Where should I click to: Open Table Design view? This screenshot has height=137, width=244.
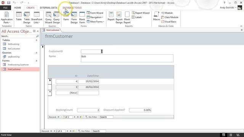(x=27, y=18)
